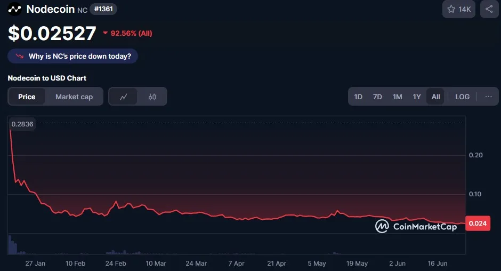The height and width of the screenshot is (271, 501).
Task: Set chart range to 1M
Action: pyautogui.click(x=398, y=97)
